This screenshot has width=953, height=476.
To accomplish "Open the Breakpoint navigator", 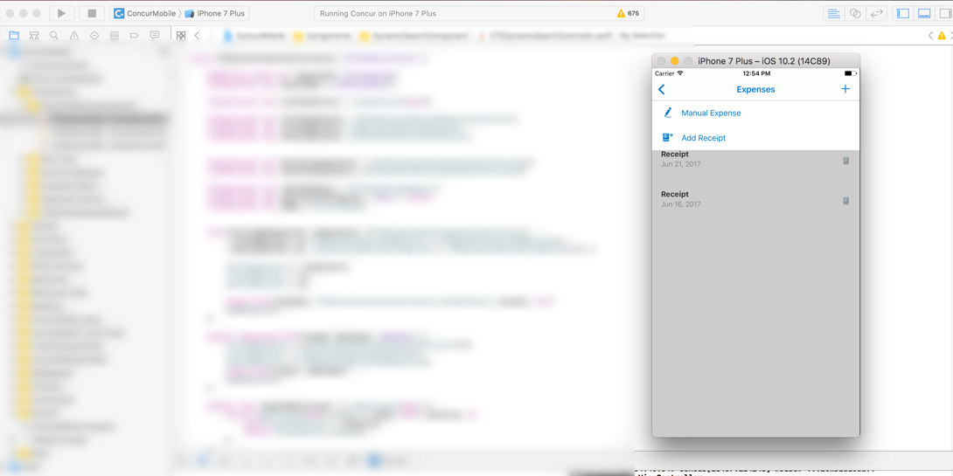I will click(135, 35).
